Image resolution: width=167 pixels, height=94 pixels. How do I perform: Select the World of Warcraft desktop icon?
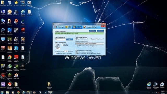(x=23, y=40)
